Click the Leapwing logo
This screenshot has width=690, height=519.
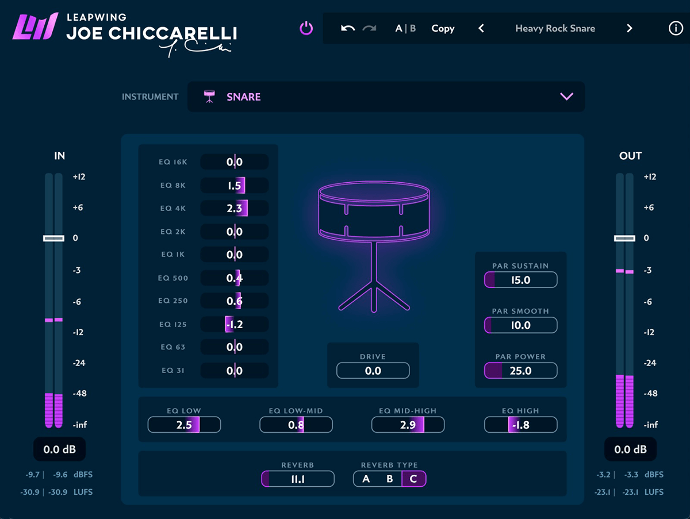36,27
